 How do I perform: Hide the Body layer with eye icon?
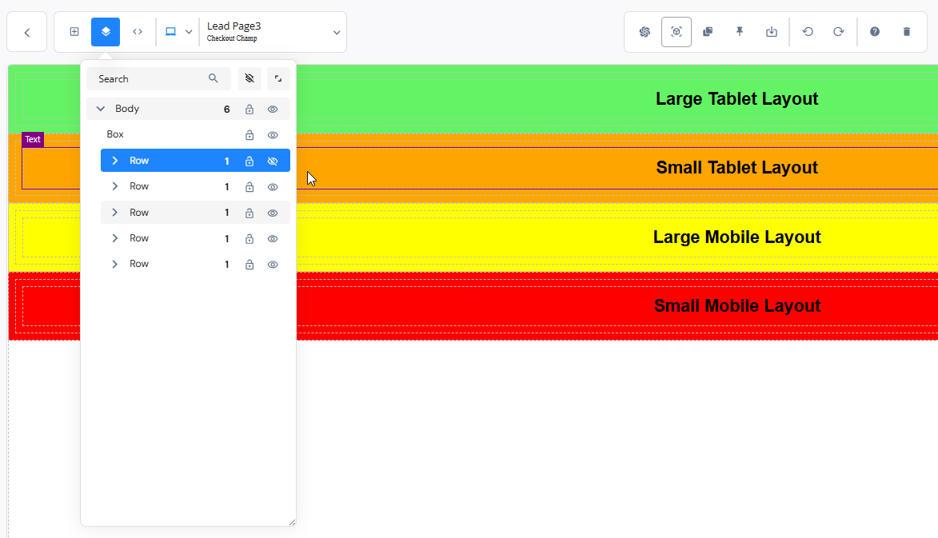(273, 110)
